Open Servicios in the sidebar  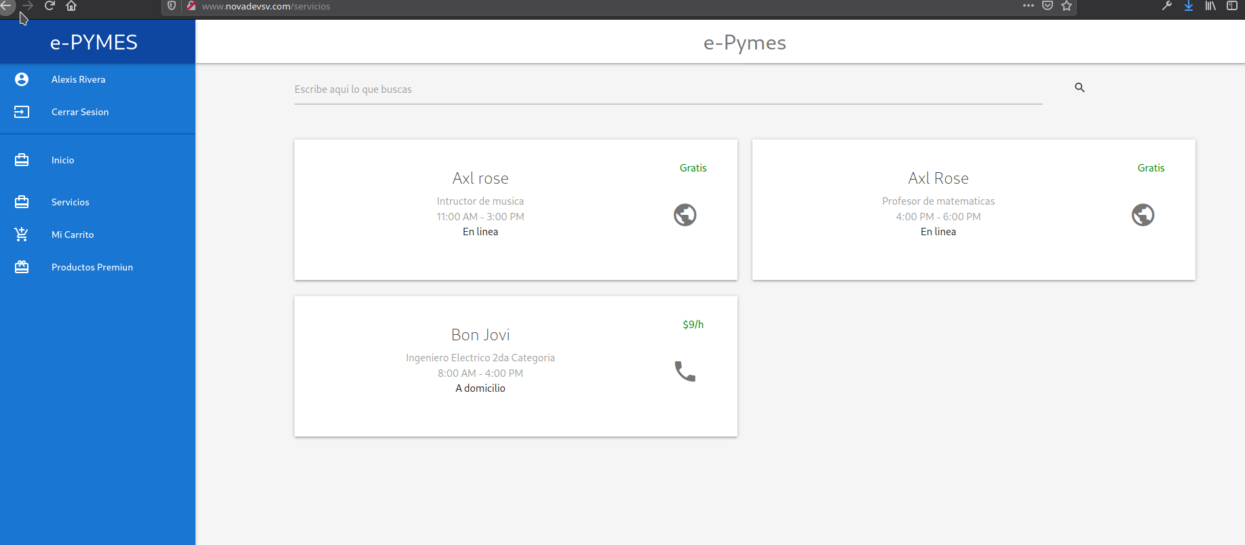[x=98, y=202]
